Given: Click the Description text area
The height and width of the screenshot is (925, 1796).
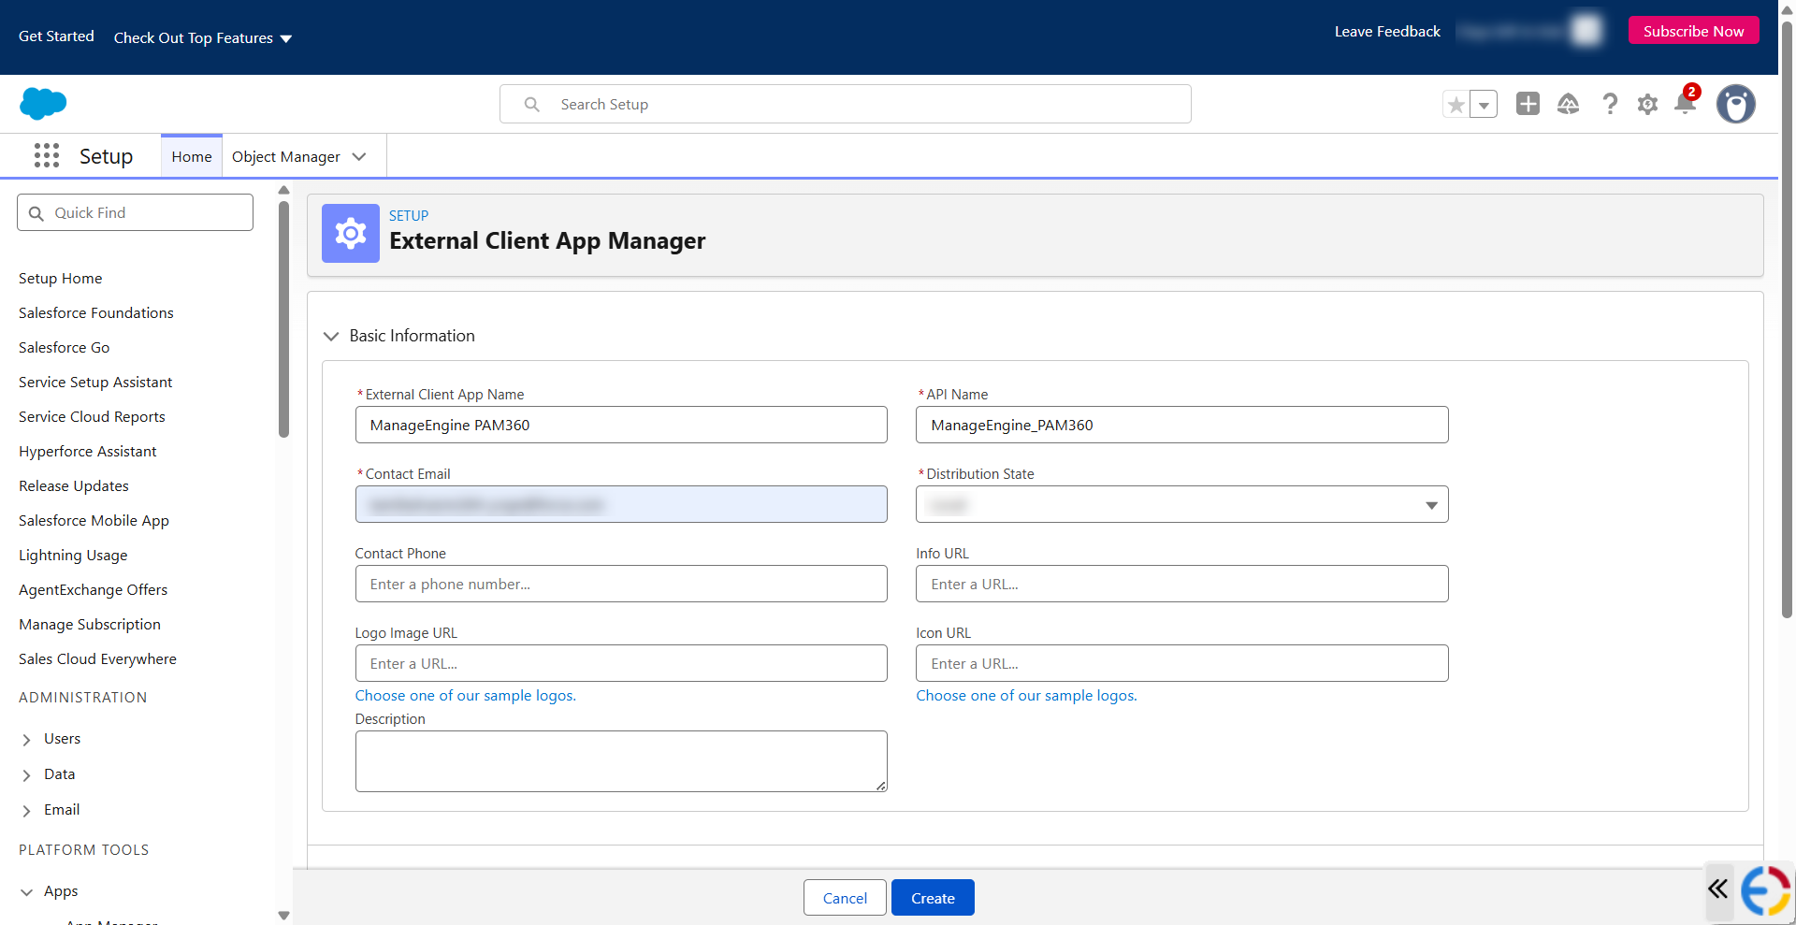Looking at the screenshot, I should [x=621, y=761].
